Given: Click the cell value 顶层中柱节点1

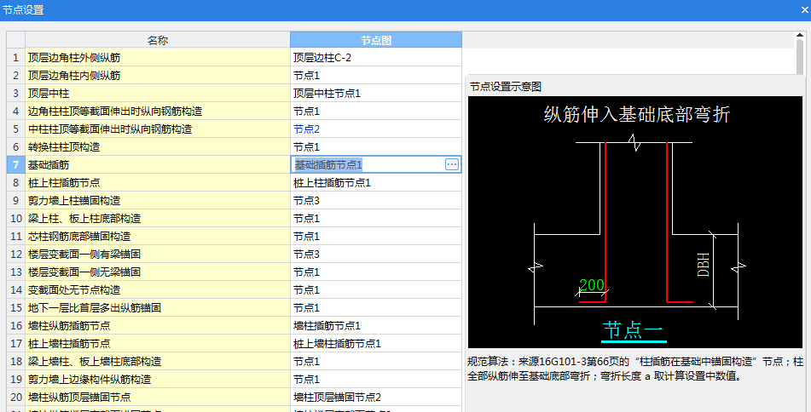Looking at the screenshot, I should click(327, 94).
